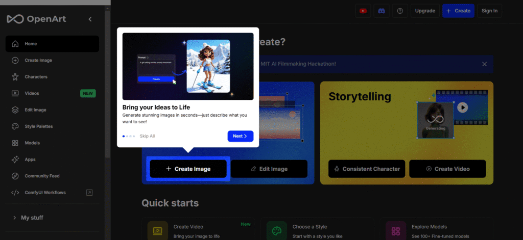
Task: Click the green NEW badge beside Videos
Action: 88,93
